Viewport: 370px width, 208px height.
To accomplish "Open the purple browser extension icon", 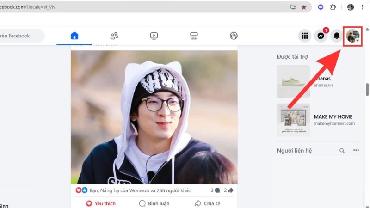I will click(x=321, y=7).
